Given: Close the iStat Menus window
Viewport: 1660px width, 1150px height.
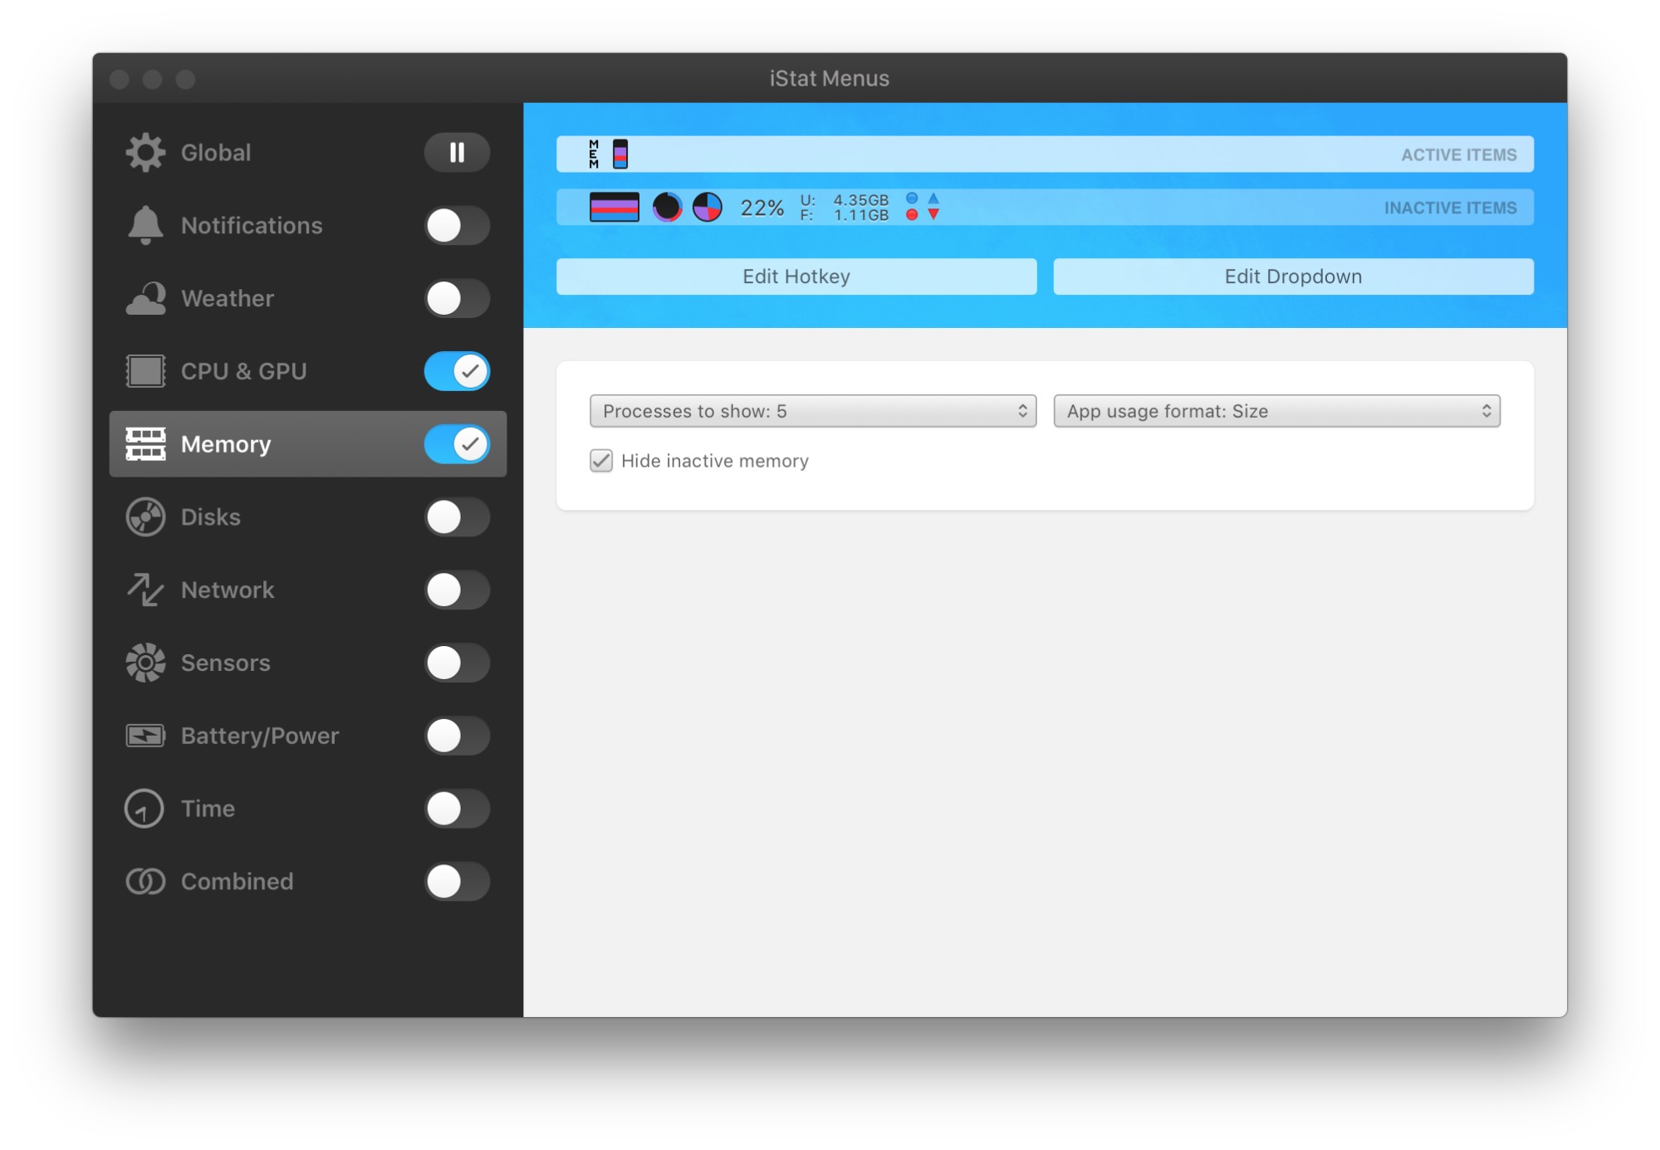Looking at the screenshot, I should tap(120, 79).
